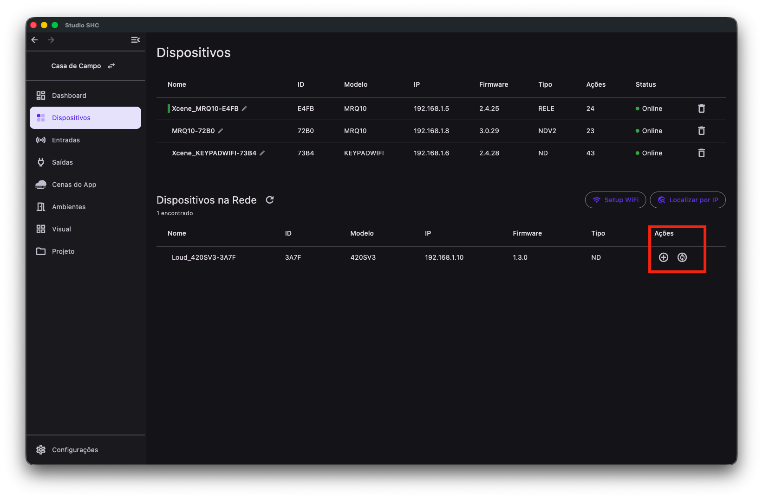Click the KEYPADWIFI model cell
The height and width of the screenshot is (499, 763).
364,153
